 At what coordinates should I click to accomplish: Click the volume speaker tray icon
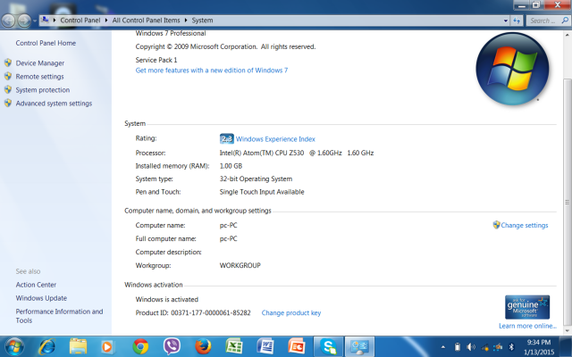click(471, 347)
